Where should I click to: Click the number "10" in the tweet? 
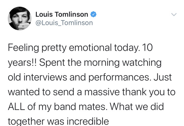[148, 48]
